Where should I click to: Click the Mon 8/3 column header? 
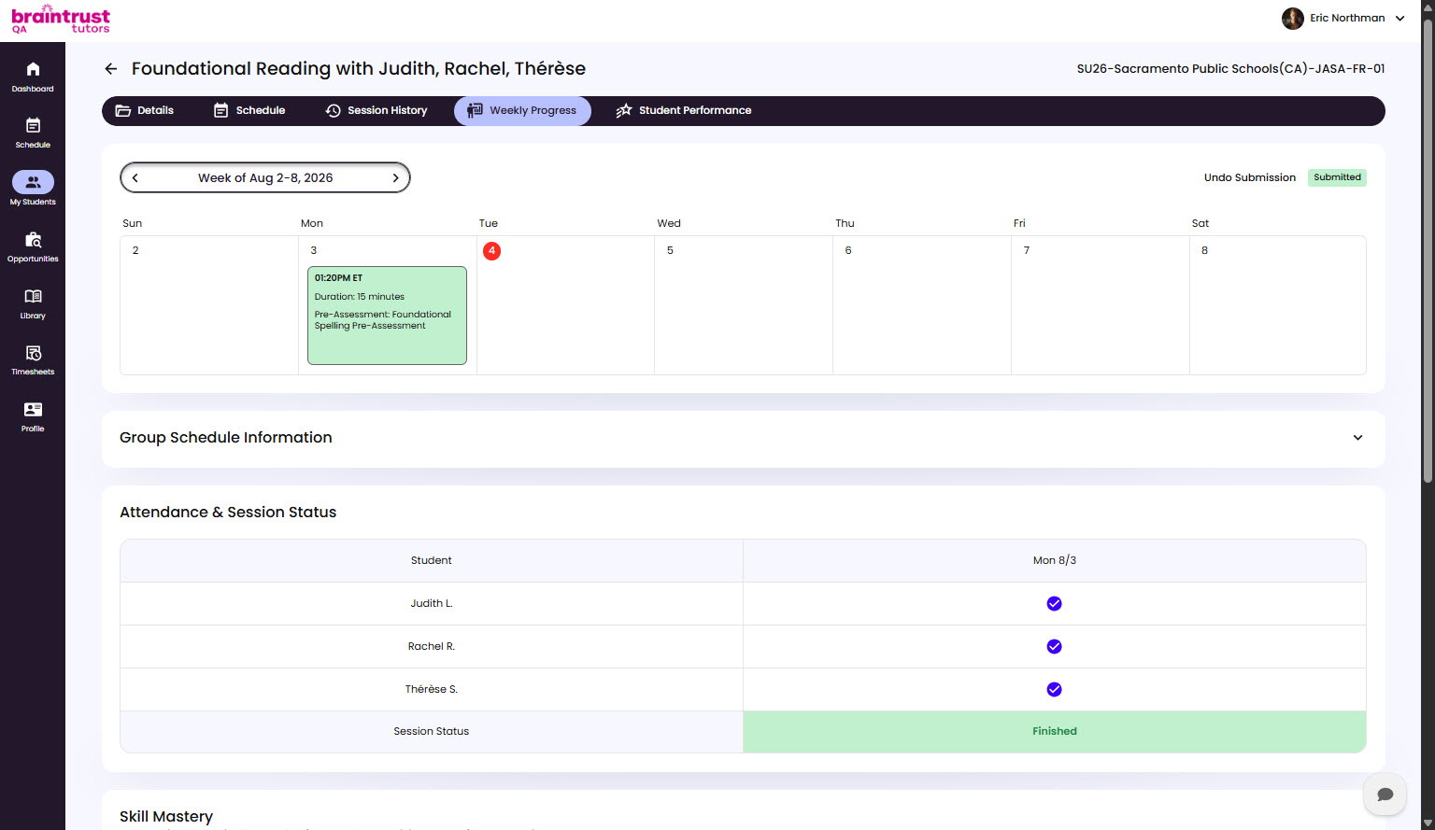1054,560
